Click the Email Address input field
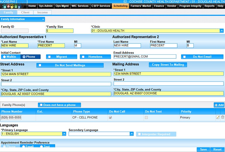This screenshot has width=225, height=152. (145, 56)
